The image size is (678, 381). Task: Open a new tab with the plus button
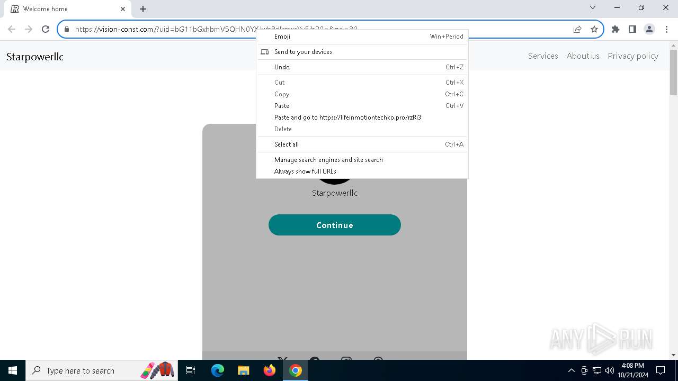(x=143, y=9)
